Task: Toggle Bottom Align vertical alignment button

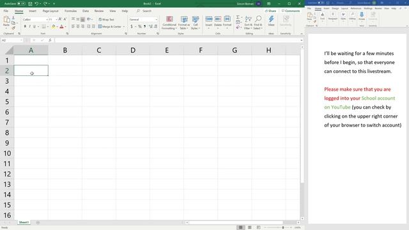Action: tap(82, 19)
